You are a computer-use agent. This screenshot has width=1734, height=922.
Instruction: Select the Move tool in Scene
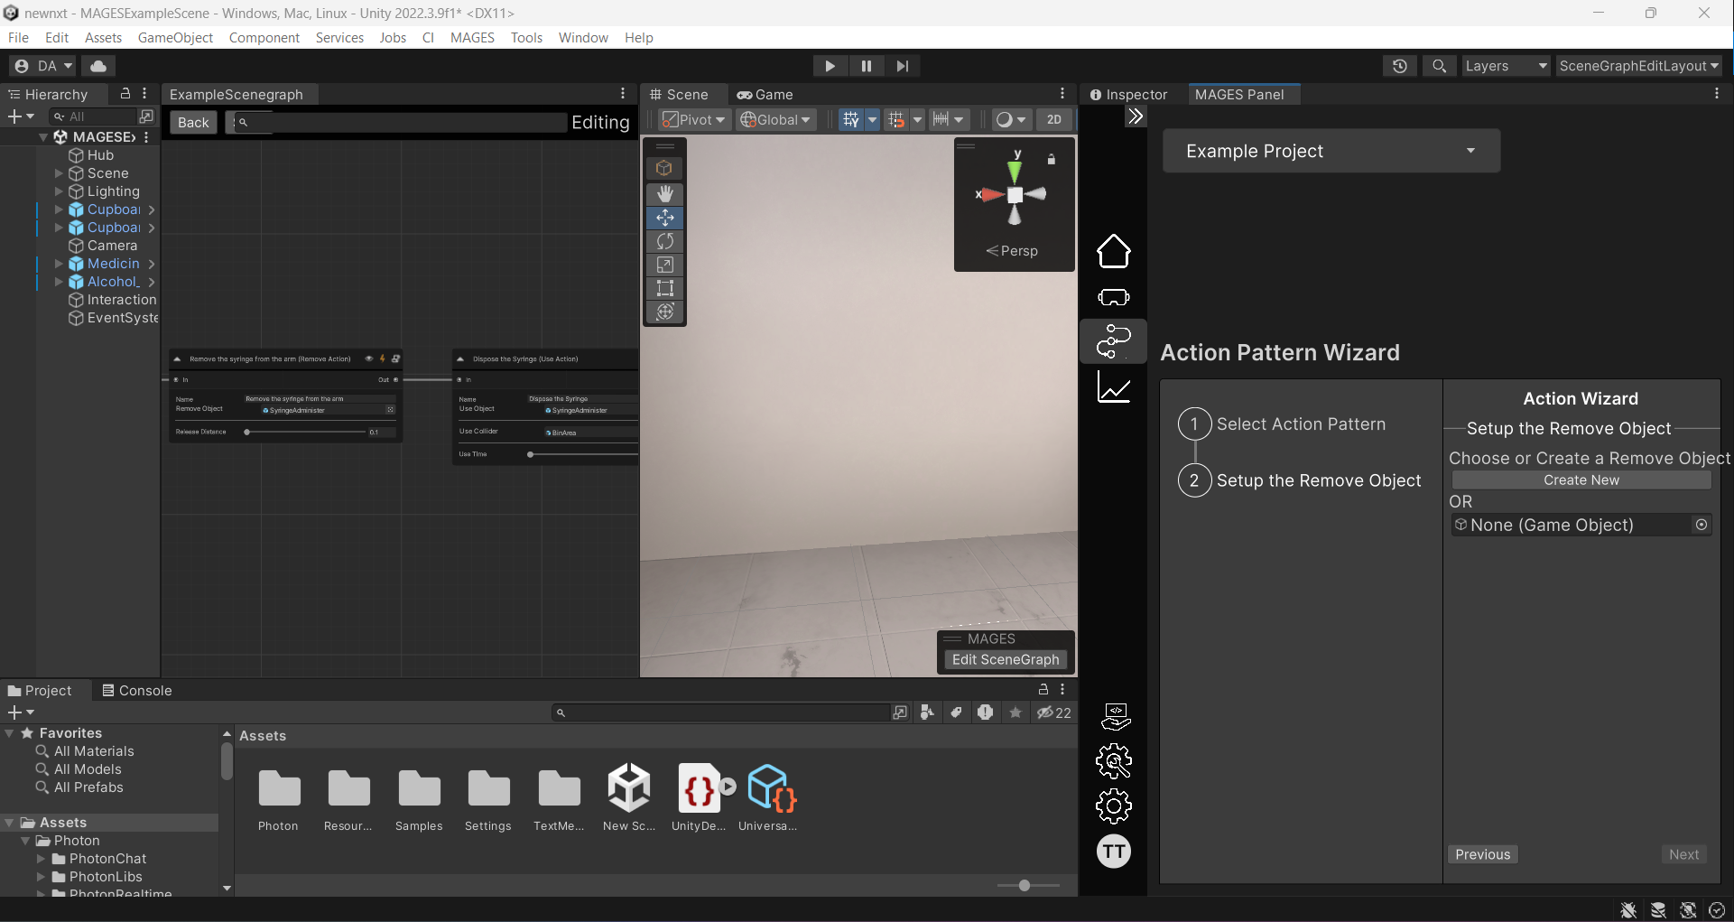[x=665, y=218]
